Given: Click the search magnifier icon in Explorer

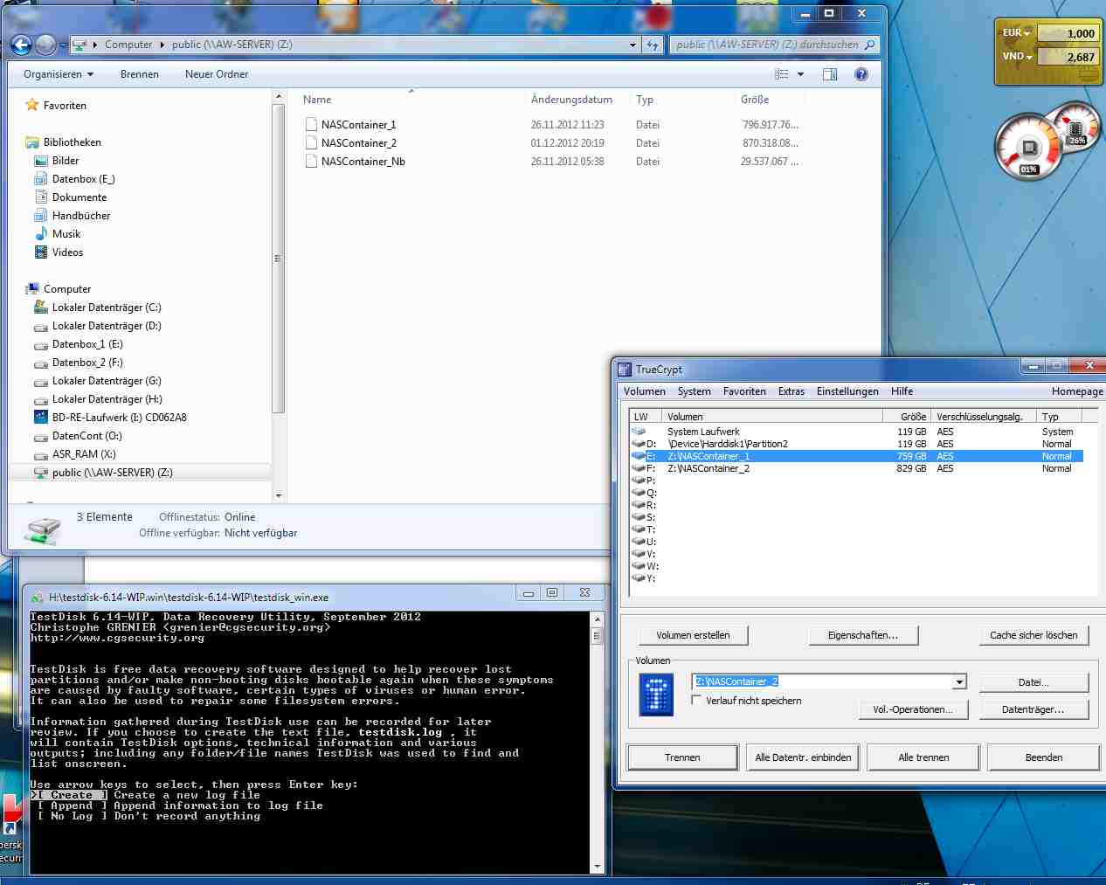Looking at the screenshot, I should tap(869, 45).
